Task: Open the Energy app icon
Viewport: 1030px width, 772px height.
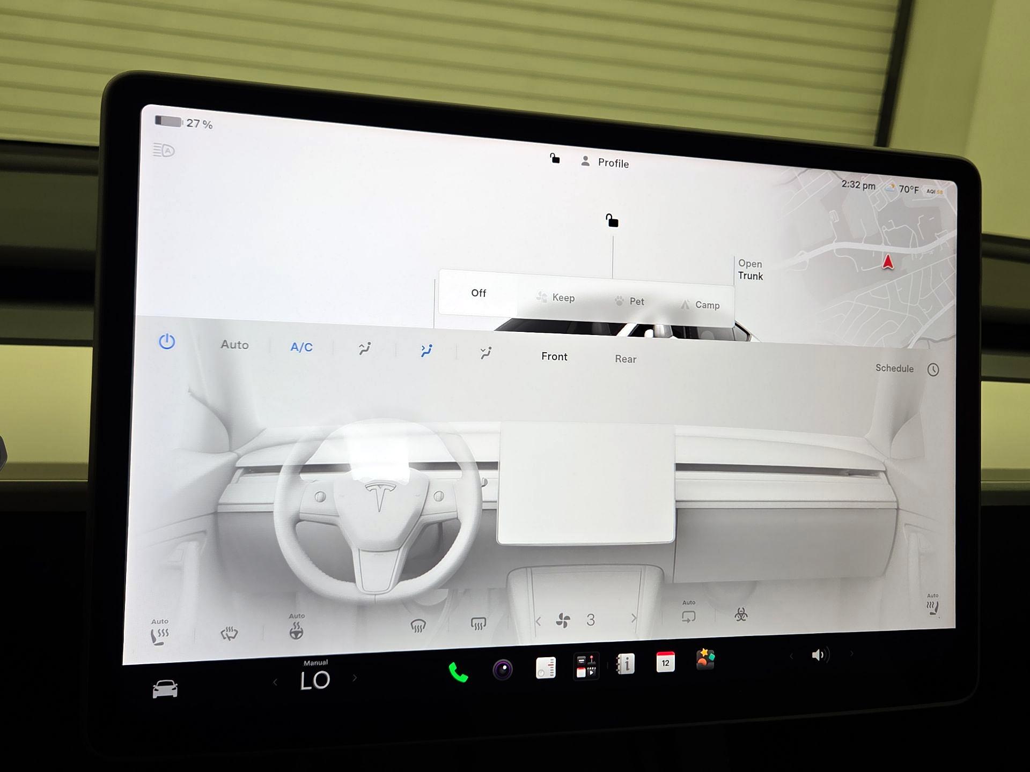Action: click(x=546, y=667)
